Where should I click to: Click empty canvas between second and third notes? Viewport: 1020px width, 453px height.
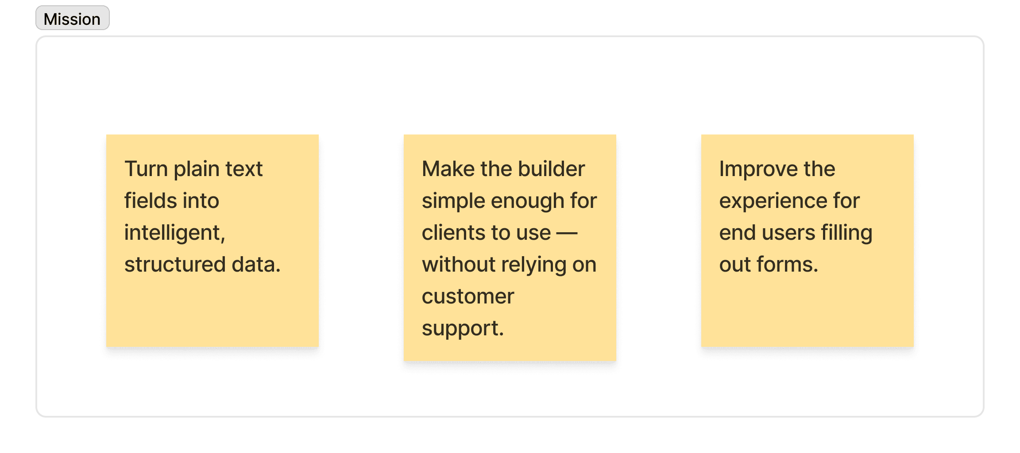[x=659, y=241]
